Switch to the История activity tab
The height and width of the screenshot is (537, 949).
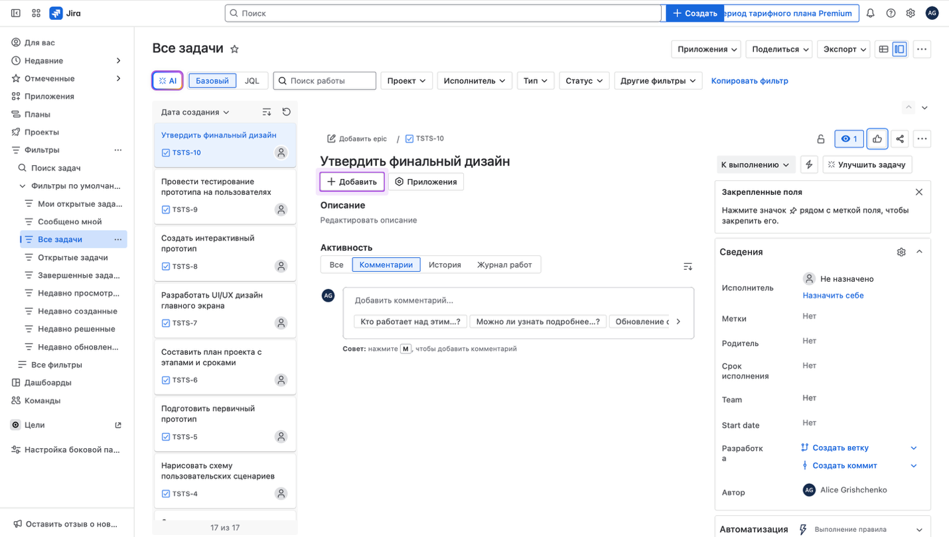point(445,265)
